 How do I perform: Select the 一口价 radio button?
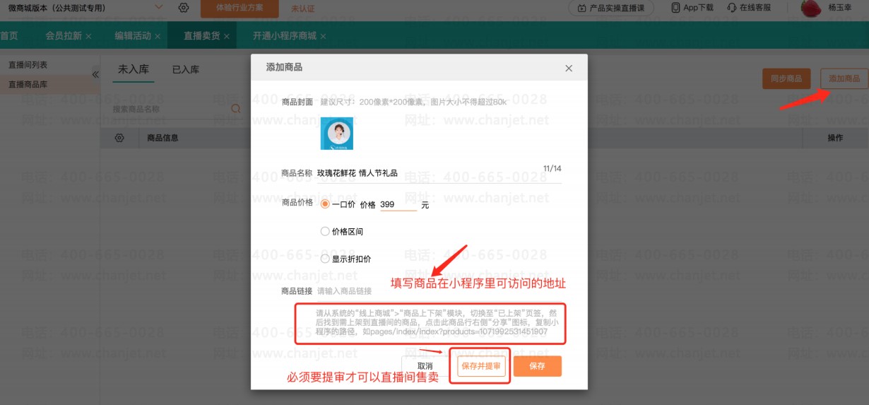pos(325,204)
